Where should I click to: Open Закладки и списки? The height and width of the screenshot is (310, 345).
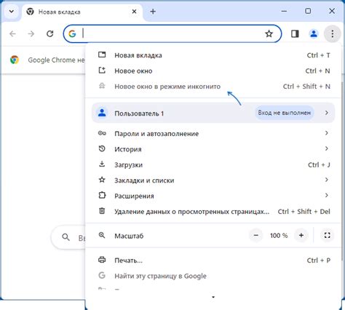213,180
